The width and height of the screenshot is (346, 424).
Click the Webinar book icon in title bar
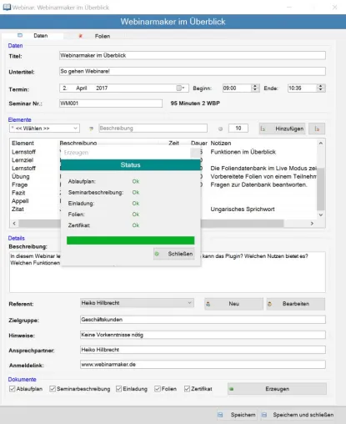(7, 8)
